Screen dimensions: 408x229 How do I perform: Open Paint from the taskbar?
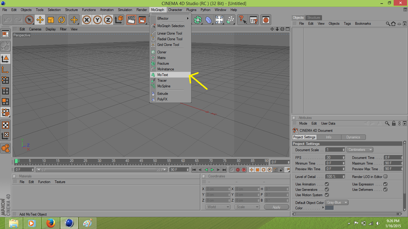pos(88,223)
